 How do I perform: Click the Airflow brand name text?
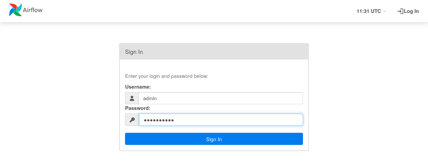(x=33, y=10)
